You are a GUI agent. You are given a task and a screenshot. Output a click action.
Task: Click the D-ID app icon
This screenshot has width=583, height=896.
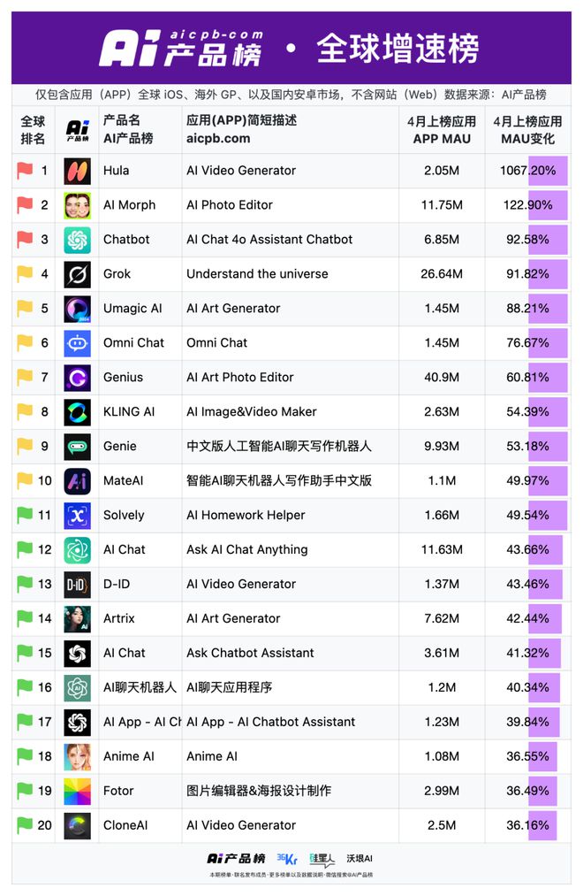tap(77, 584)
